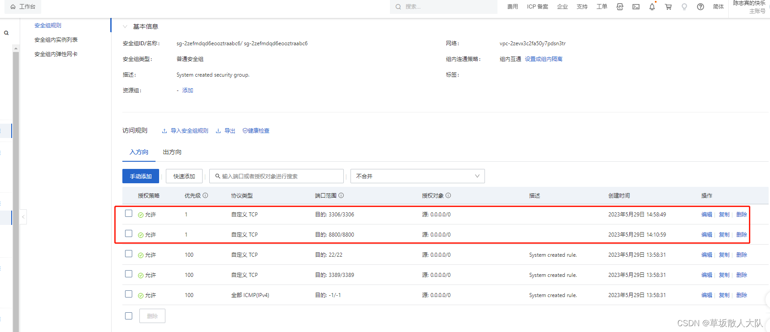Open the API tool icon in header
The image size is (770, 332).
[x=620, y=7]
